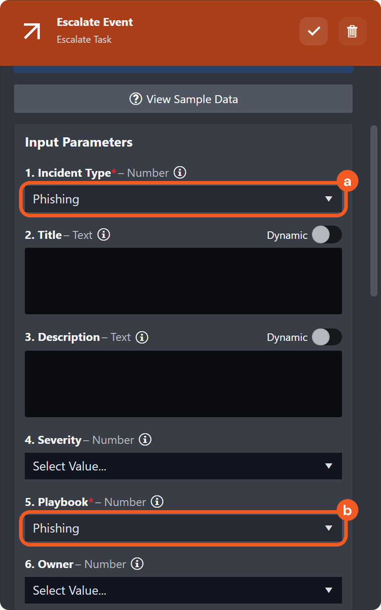Open the Incident Type dropdown
This screenshot has width=381, height=610.
[x=183, y=199]
